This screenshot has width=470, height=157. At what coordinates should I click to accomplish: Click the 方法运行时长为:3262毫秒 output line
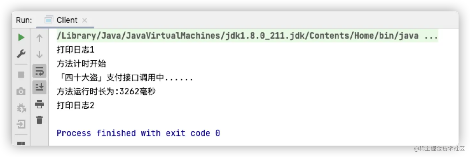pyautogui.click(x=106, y=92)
